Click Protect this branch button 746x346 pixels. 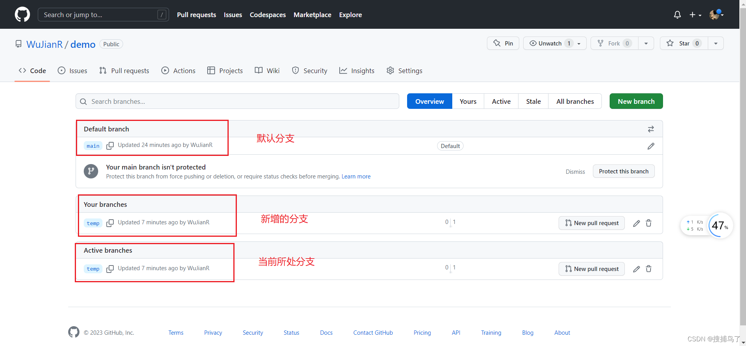(x=624, y=171)
